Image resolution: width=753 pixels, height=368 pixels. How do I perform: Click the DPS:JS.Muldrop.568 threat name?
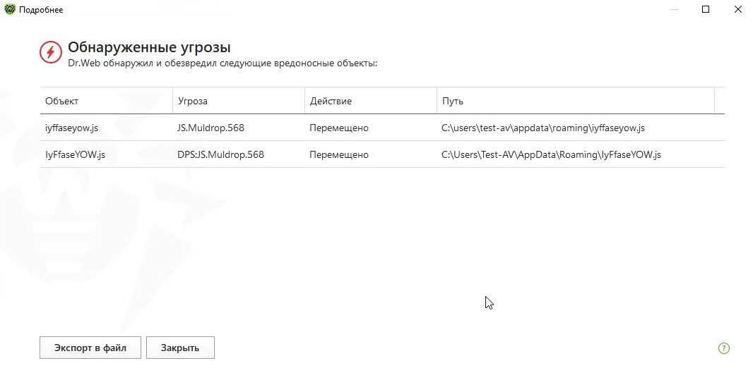point(220,154)
